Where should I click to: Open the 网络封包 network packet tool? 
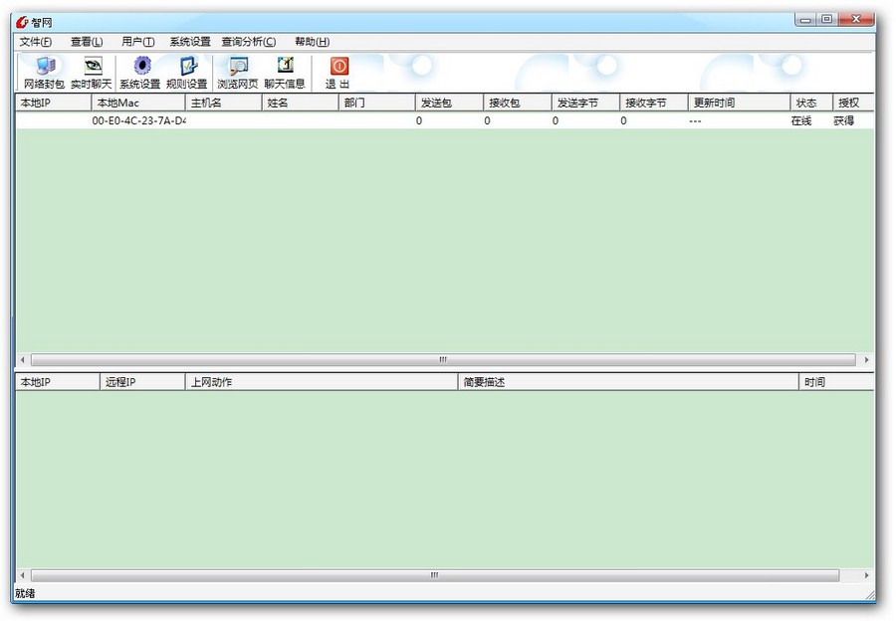click(44, 73)
